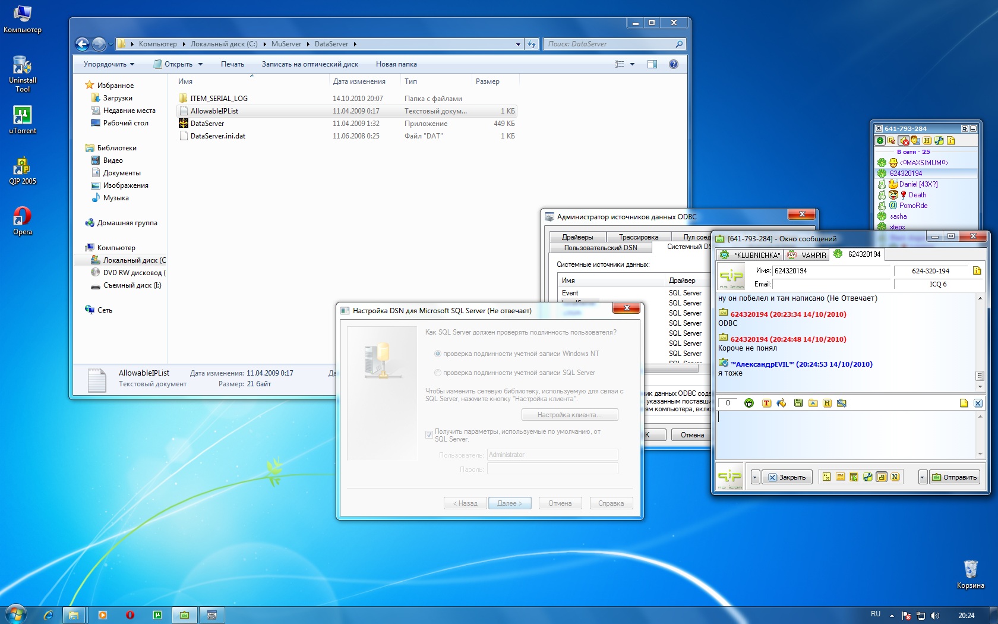Expand the breadcrumb arrow after DataServer in the address bar

click(355, 44)
